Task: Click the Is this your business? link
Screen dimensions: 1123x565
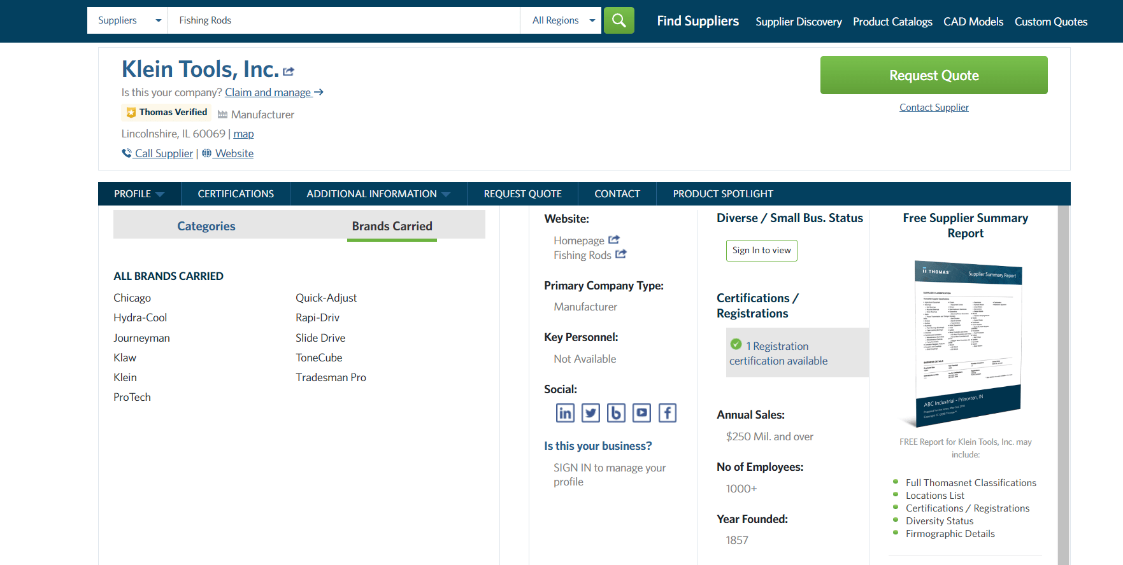Action: [597, 446]
